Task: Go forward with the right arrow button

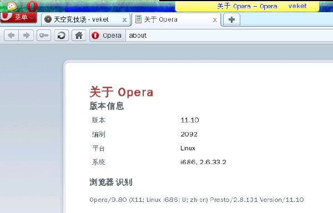Action: tap(26, 35)
